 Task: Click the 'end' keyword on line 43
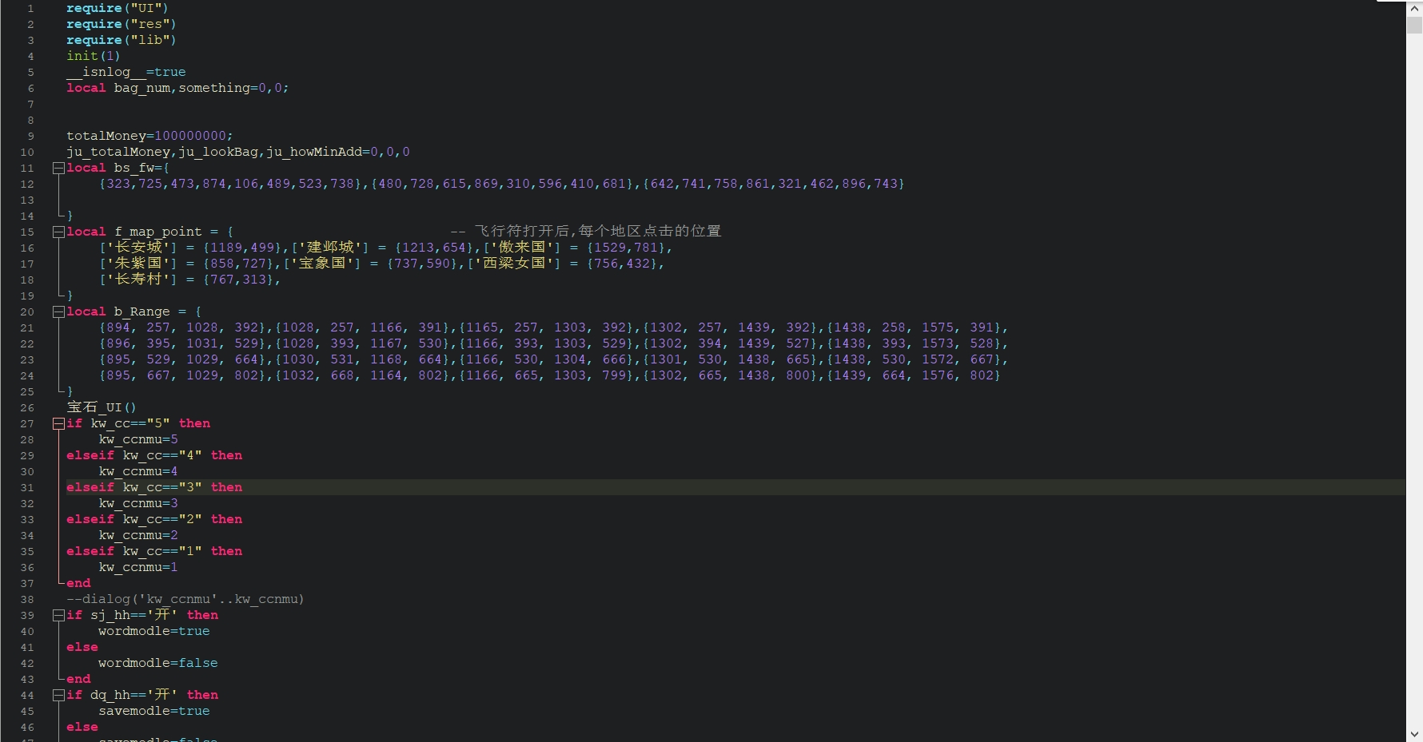78,679
